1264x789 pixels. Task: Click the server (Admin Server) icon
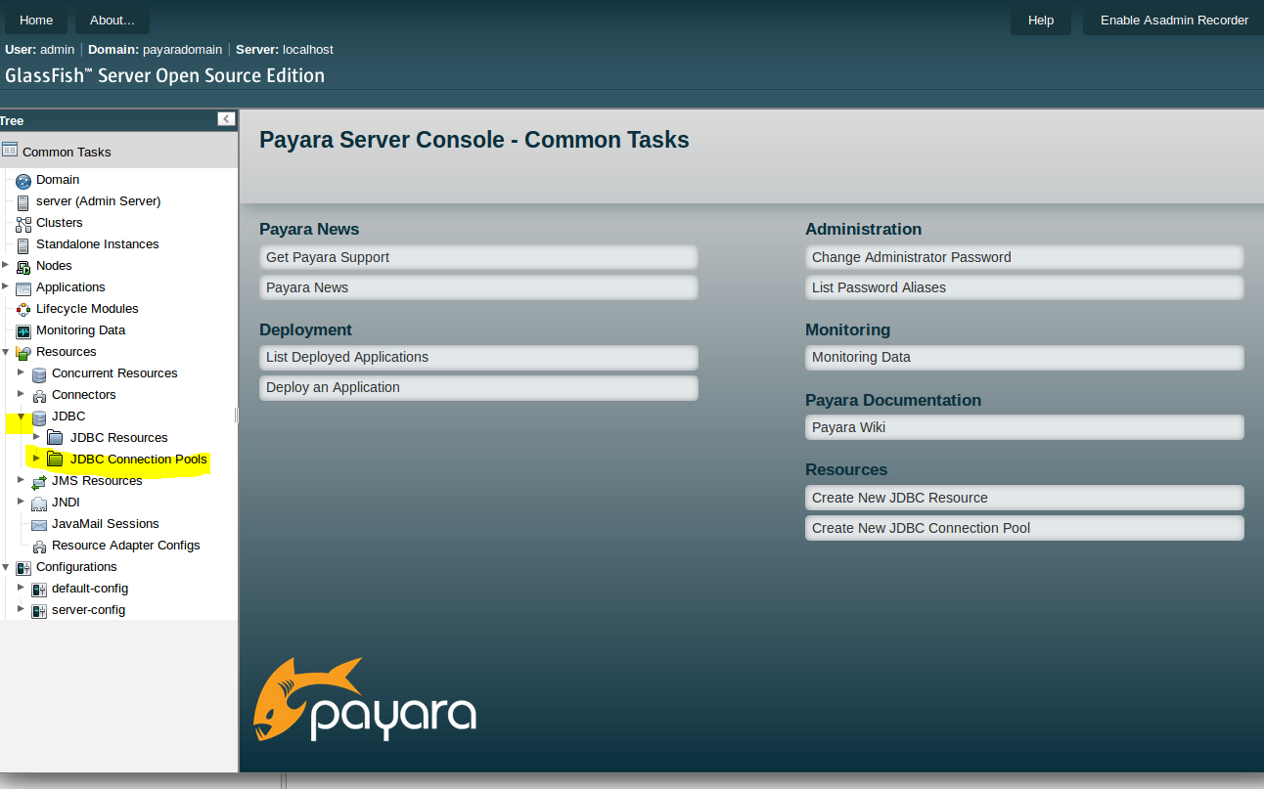pos(23,202)
